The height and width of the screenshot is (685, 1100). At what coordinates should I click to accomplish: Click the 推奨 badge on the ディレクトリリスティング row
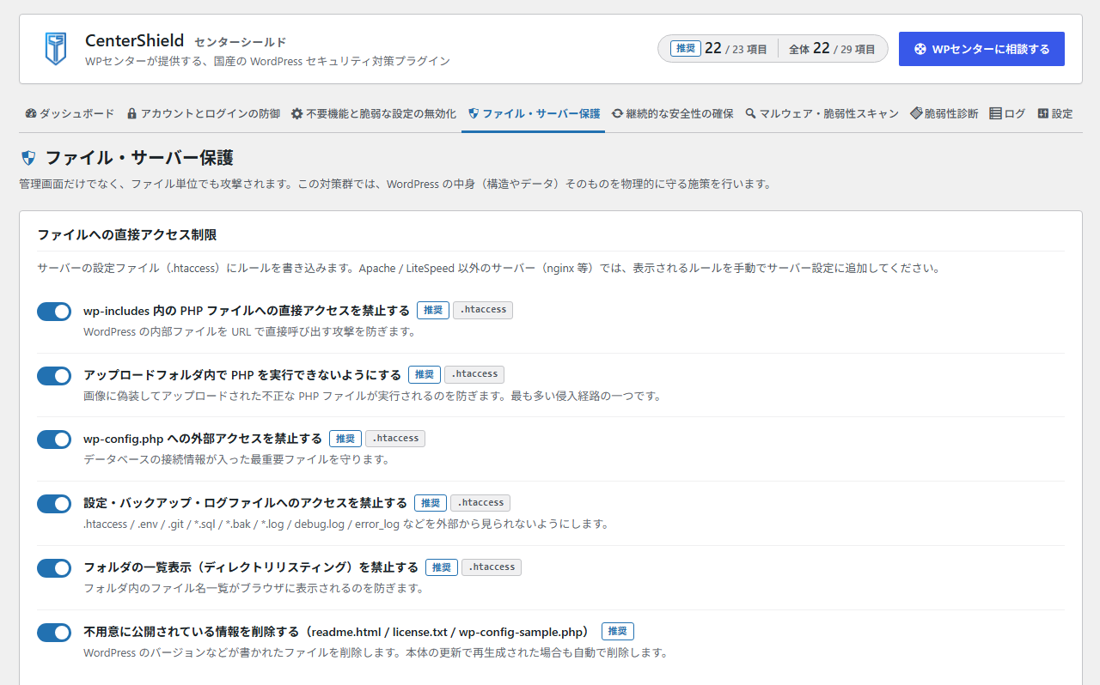441,567
